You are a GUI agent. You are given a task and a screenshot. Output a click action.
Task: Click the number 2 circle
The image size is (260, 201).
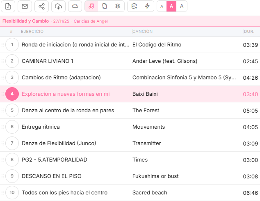[x=12, y=61]
